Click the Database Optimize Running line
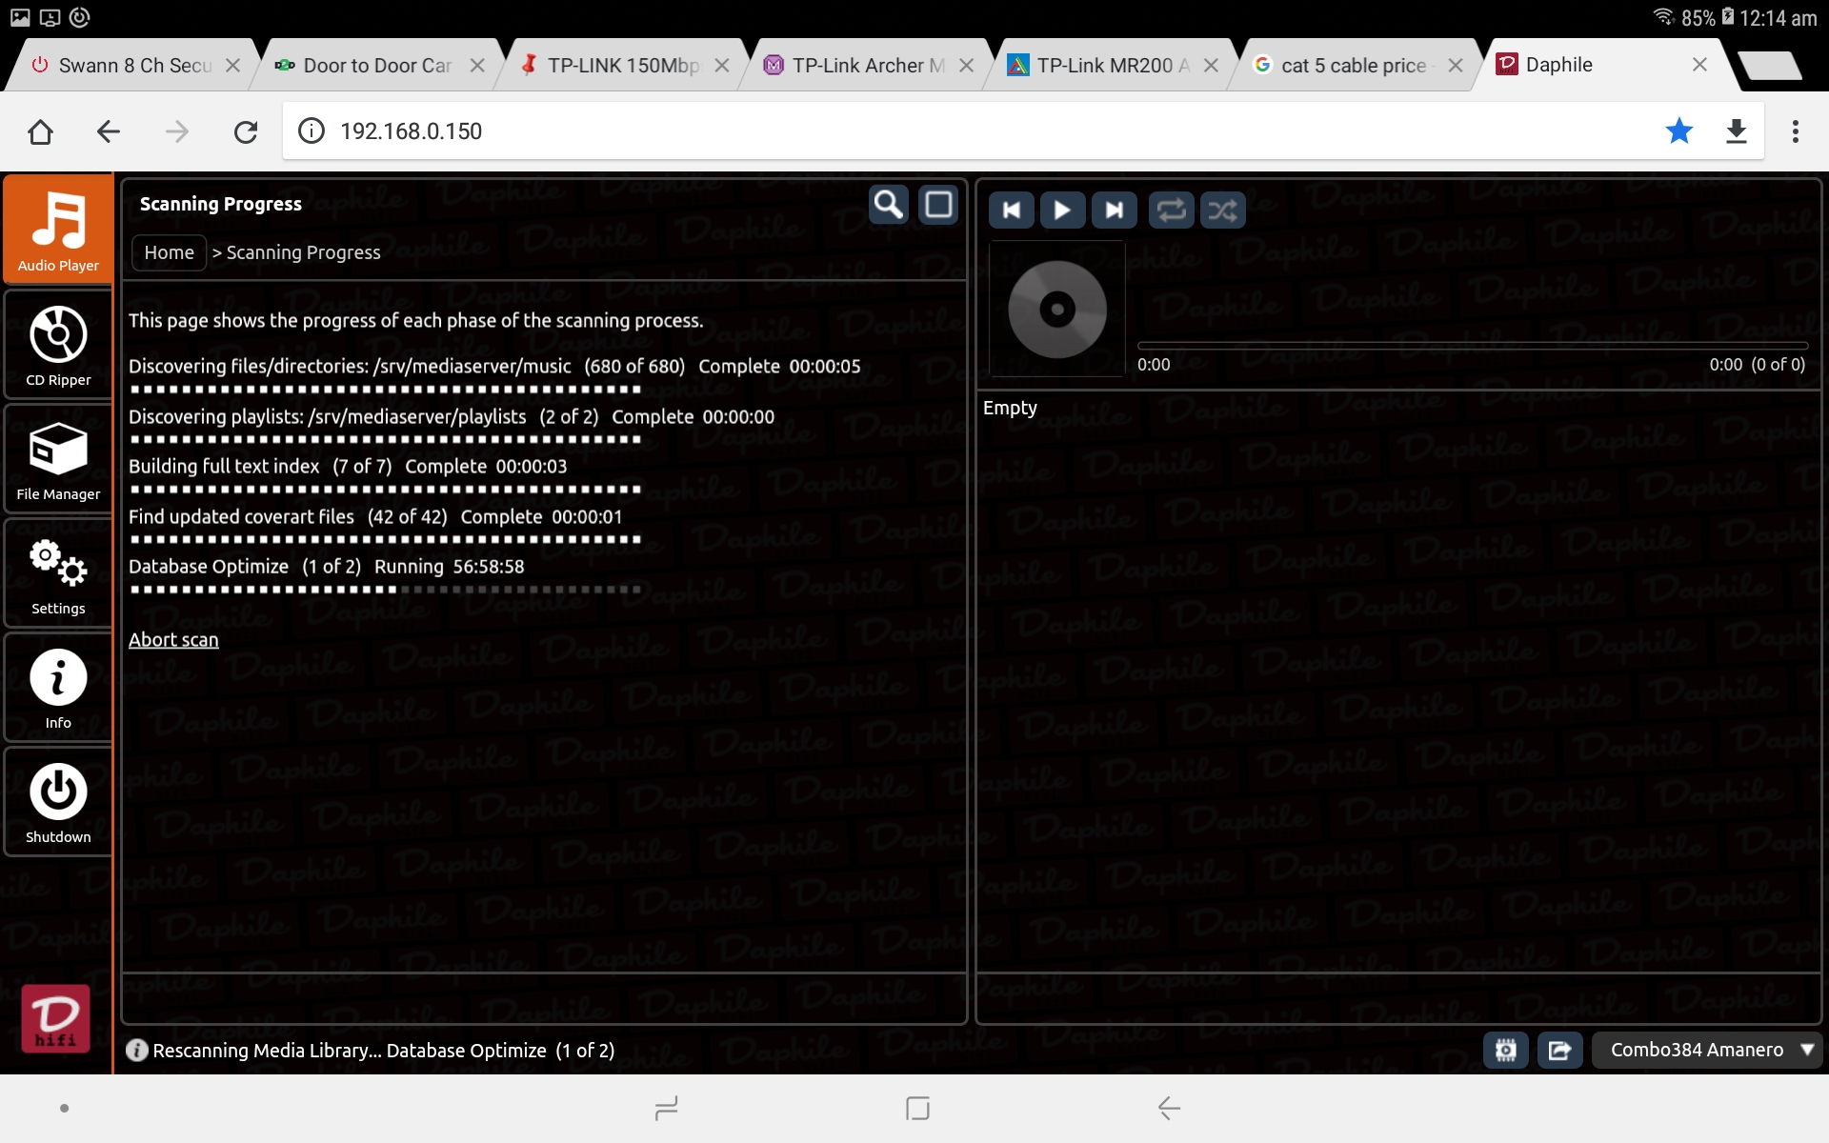The height and width of the screenshot is (1143, 1829). click(327, 567)
